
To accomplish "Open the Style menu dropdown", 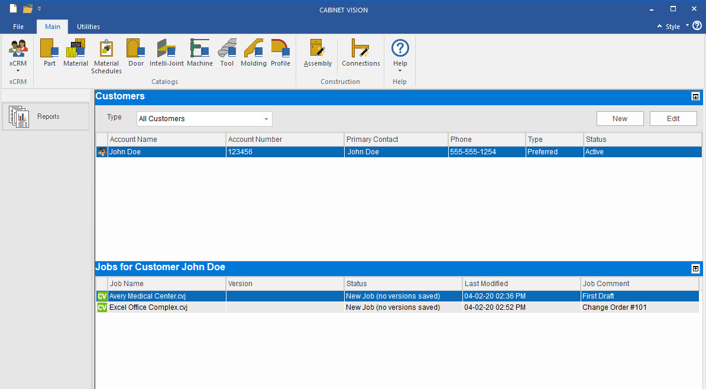I will [687, 25].
